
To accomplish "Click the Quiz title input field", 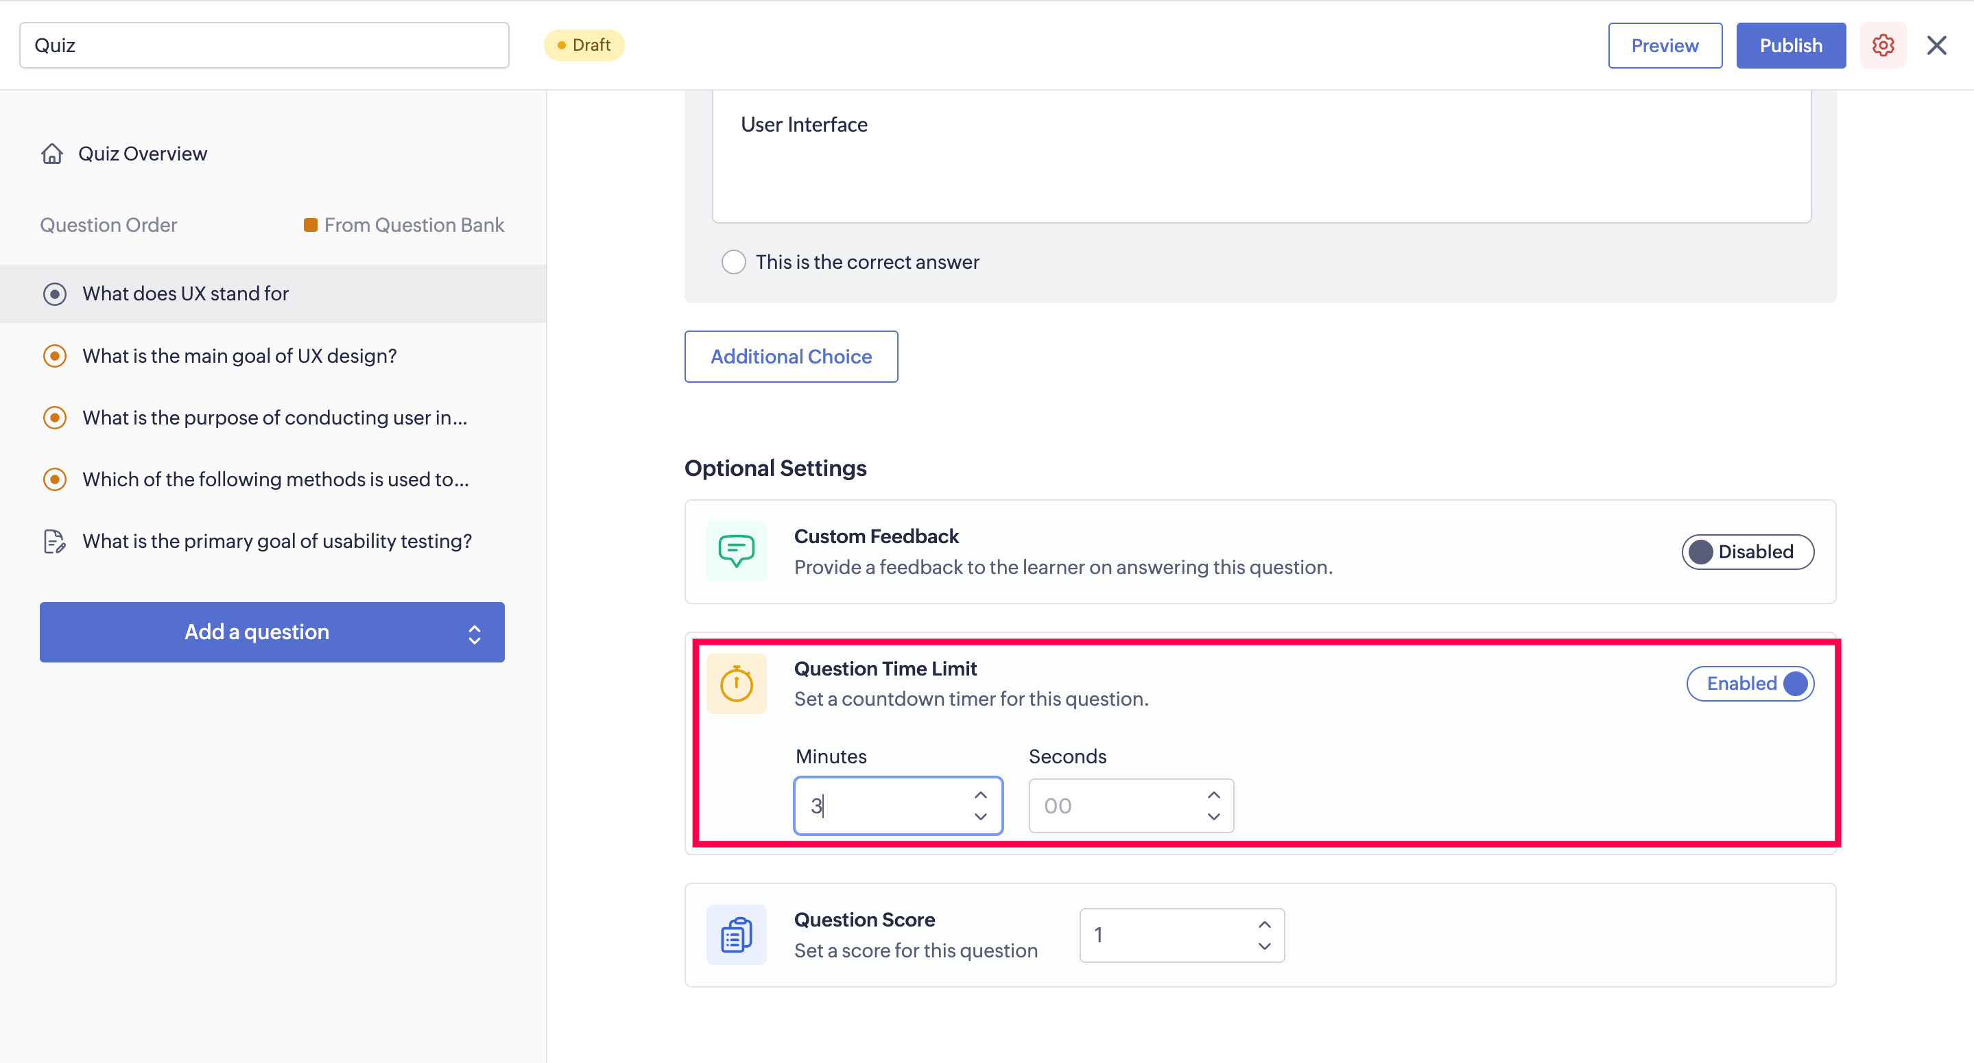I will point(263,45).
